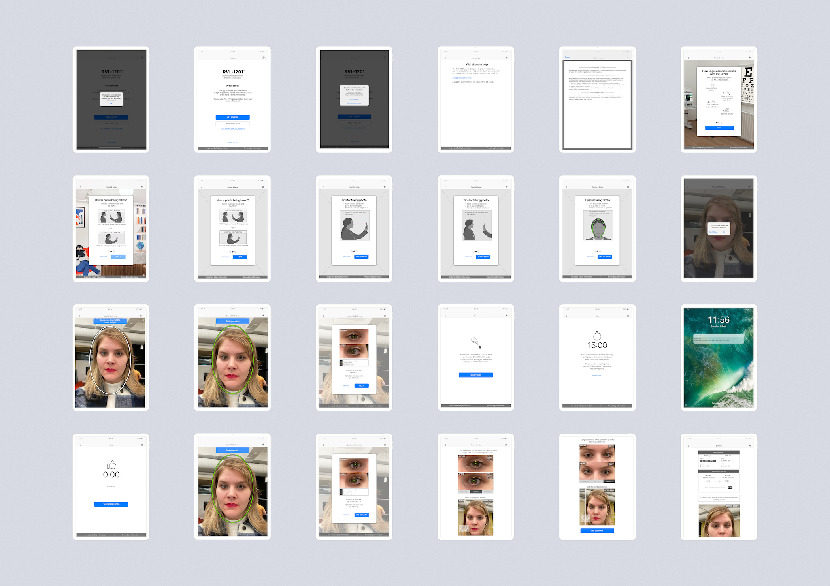Click the thumbs-up icon above 0:00
The width and height of the screenshot is (830, 586).
click(x=111, y=465)
